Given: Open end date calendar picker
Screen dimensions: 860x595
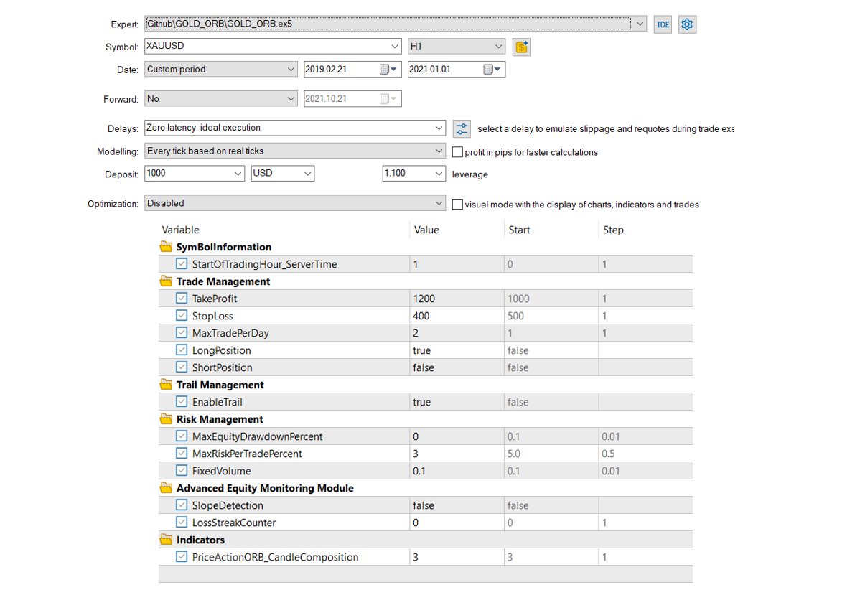Looking at the screenshot, I should tap(492, 70).
